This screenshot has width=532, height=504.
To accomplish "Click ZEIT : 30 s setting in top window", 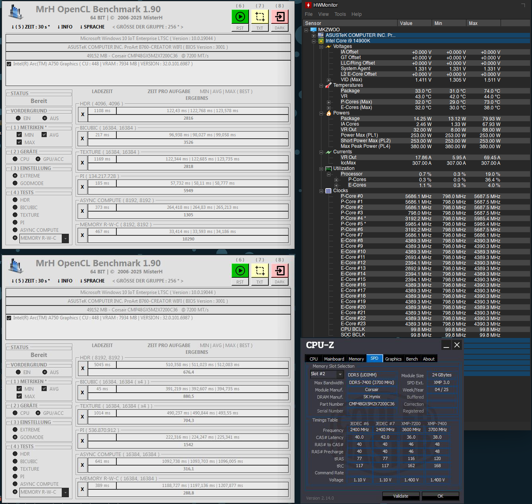I will 30,27.
